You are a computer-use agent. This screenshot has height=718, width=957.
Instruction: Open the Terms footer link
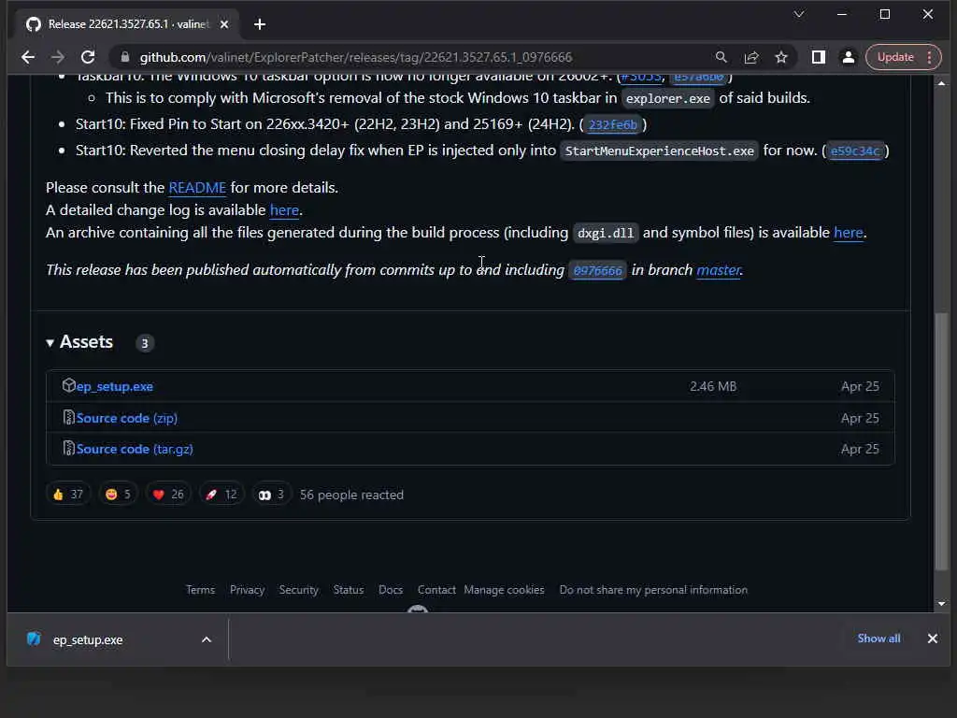pos(200,591)
